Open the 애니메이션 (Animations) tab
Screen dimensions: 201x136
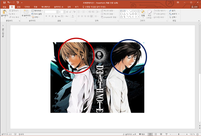[x=46, y=7]
